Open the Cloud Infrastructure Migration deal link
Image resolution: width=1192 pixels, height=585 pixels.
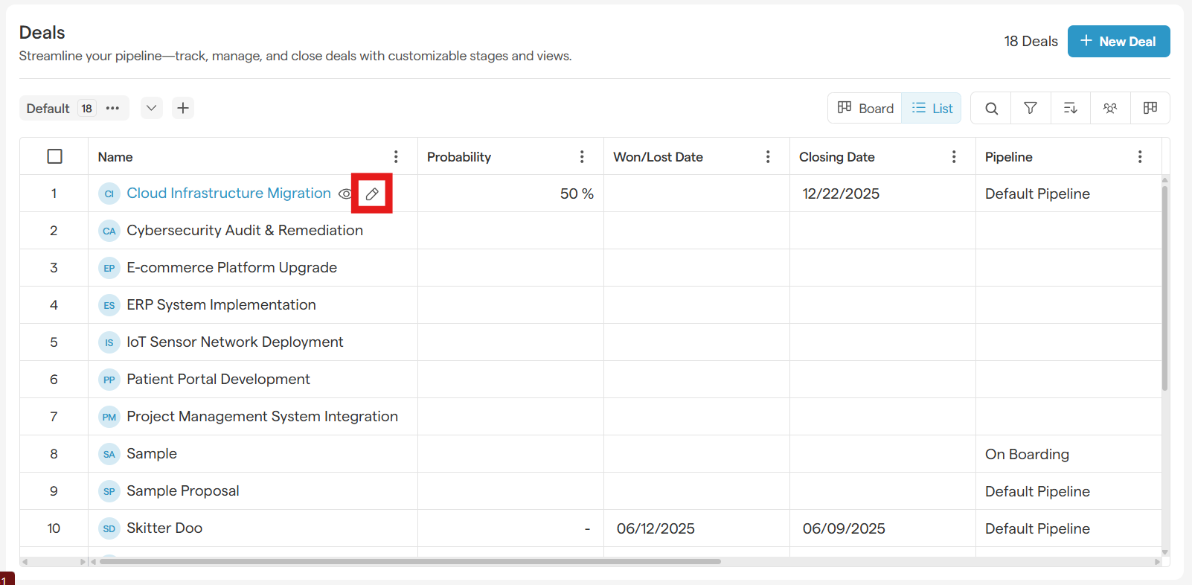228,194
